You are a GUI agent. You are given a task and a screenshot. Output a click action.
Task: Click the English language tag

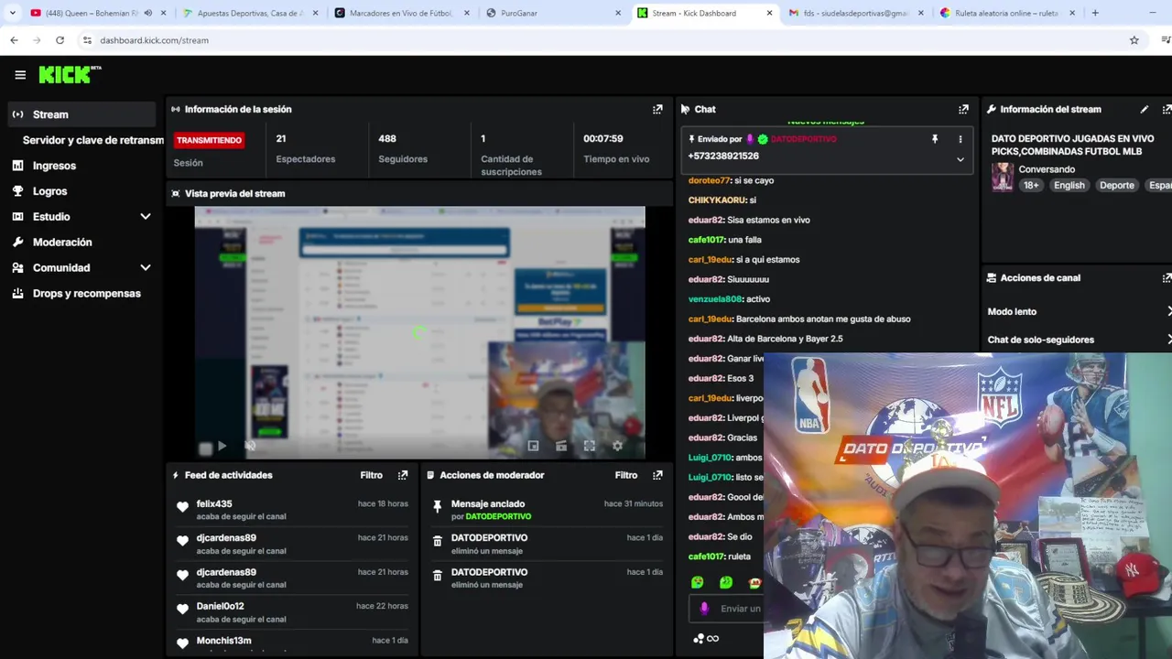[x=1069, y=185]
